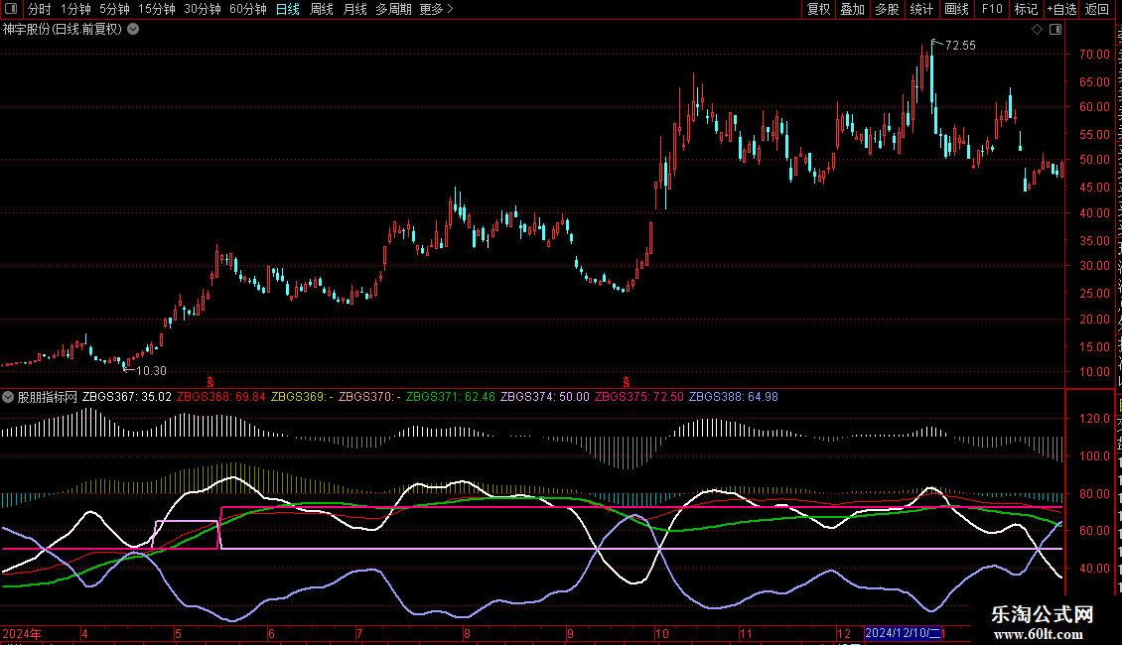Switch to 分时 intraday view
1122x645 pixels.
click(40, 9)
